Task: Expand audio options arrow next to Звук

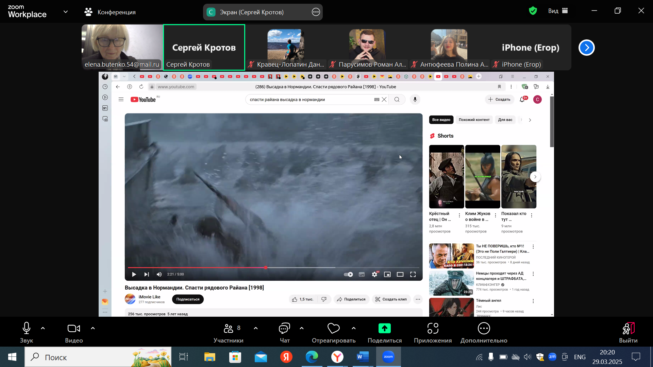Action: 43,328
